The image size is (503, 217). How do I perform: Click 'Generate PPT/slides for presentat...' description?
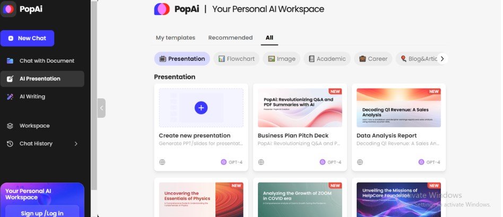point(201,143)
